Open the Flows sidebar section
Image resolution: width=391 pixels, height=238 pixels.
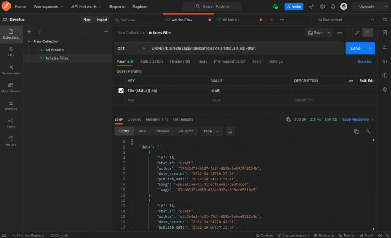pyautogui.click(x=11, y=122)
